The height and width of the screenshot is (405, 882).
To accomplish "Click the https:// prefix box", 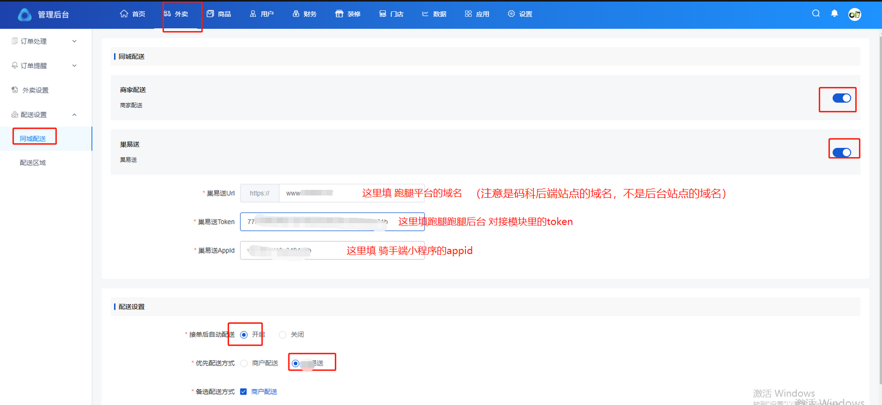I will click(260, 193).
